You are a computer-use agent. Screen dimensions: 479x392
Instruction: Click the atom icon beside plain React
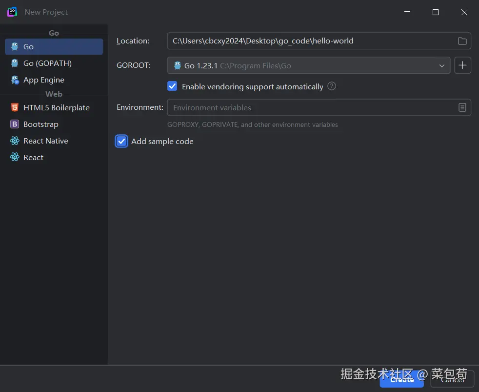pos(15,157)
